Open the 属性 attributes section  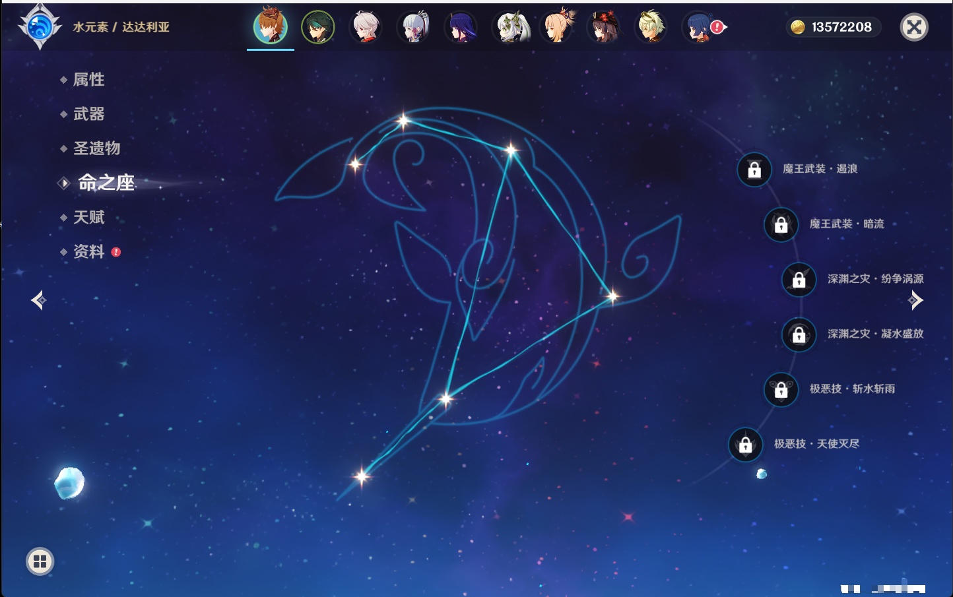point(88,80)
